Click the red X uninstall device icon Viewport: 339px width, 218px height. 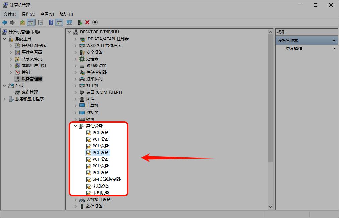87,22
